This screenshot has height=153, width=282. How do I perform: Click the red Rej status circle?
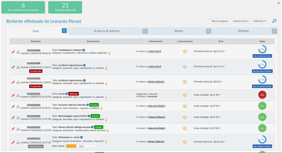tap(262, 95)
